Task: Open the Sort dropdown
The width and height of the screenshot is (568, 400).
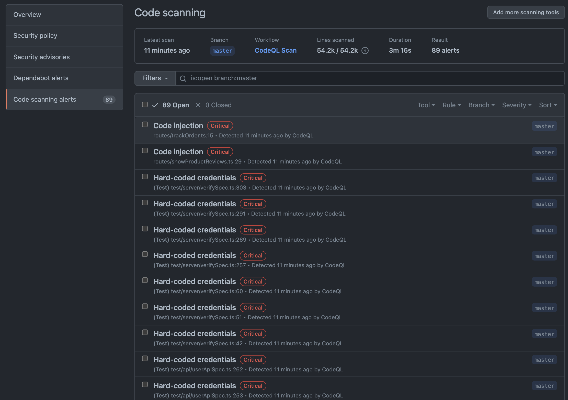Action: 548,105
